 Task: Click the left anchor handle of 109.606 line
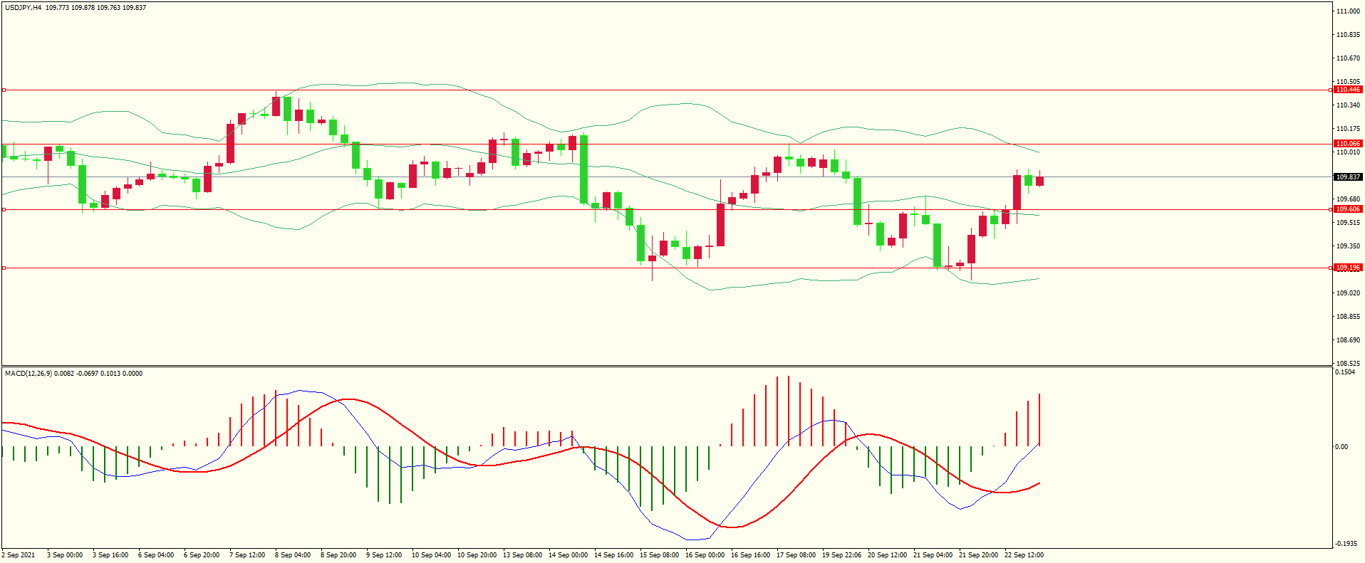point(4,210)
